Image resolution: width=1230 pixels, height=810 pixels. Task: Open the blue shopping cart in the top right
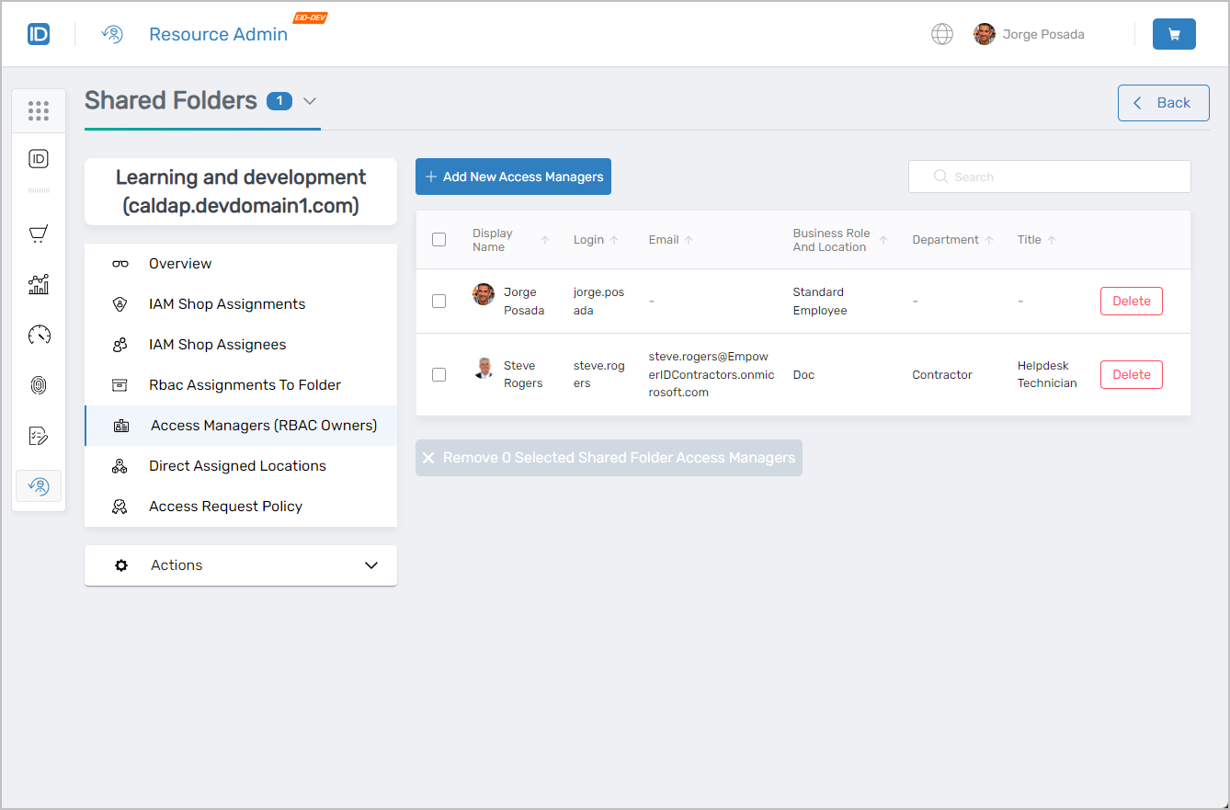pyautogui.click(x=1174, y=33)
